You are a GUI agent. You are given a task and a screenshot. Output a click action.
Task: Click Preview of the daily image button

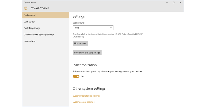tap(87, 52)
